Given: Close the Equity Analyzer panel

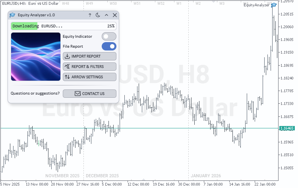Looking at the screenshot, I should (x=115, y=15).
